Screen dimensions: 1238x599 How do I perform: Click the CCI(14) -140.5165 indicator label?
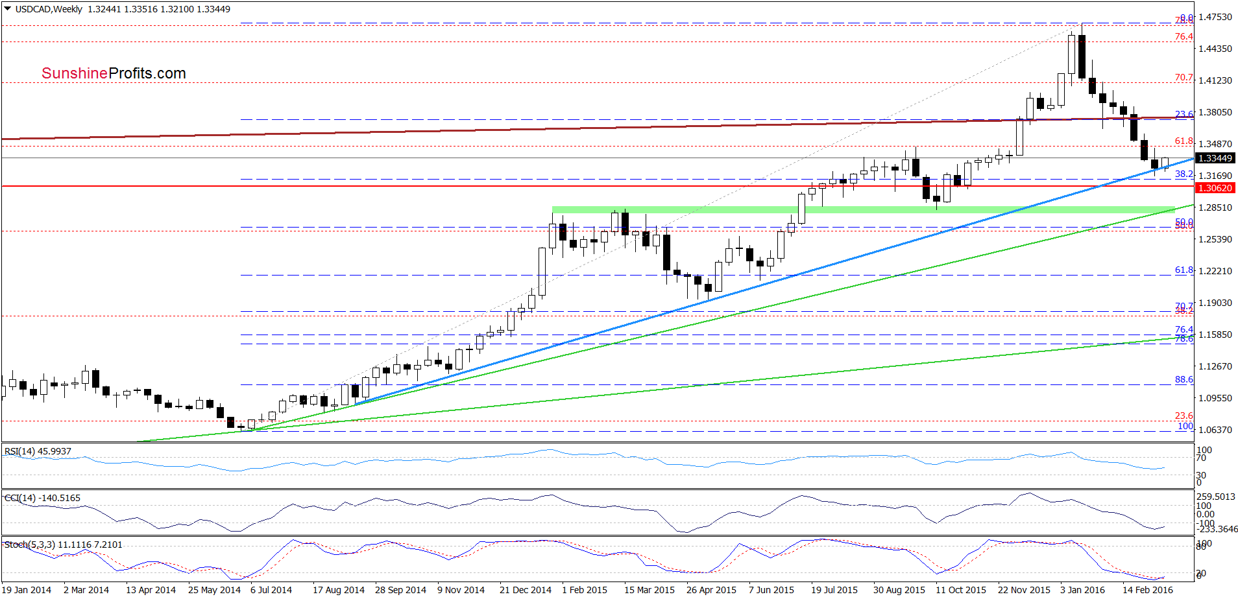point(42,498)
